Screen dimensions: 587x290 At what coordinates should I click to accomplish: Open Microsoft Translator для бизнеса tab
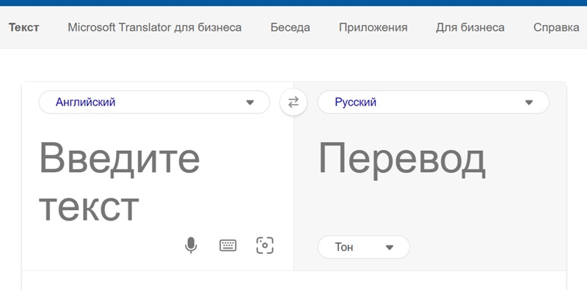pyautogui.click(x=155, y=27)
